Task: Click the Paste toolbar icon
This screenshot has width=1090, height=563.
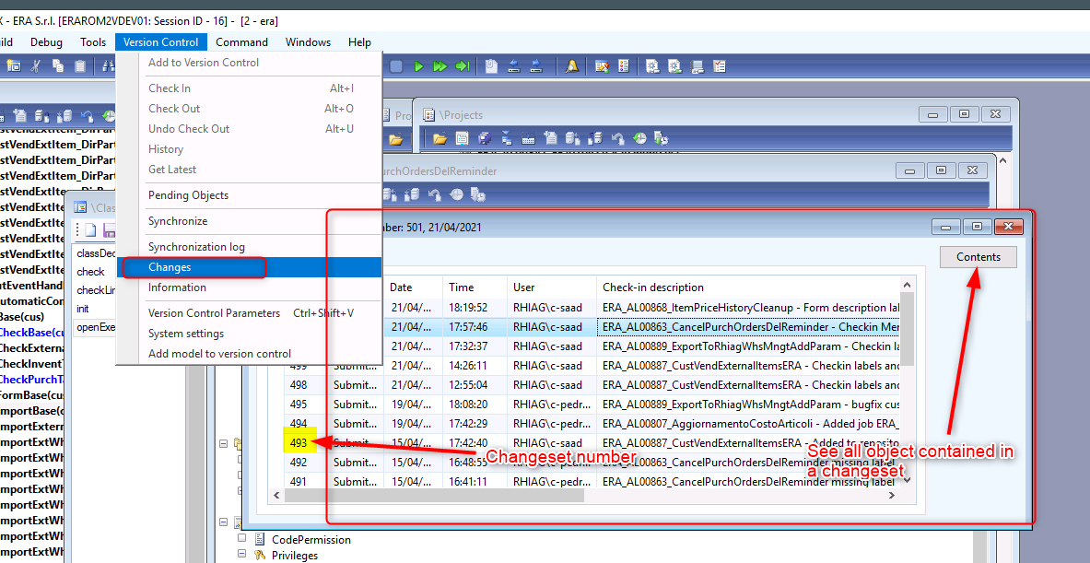Action: 82,65
